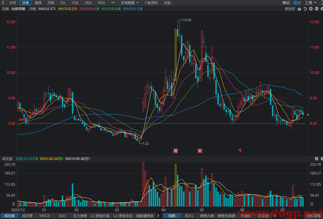
Task: Select the 15分 period
Action: click(x=75, y=3)
